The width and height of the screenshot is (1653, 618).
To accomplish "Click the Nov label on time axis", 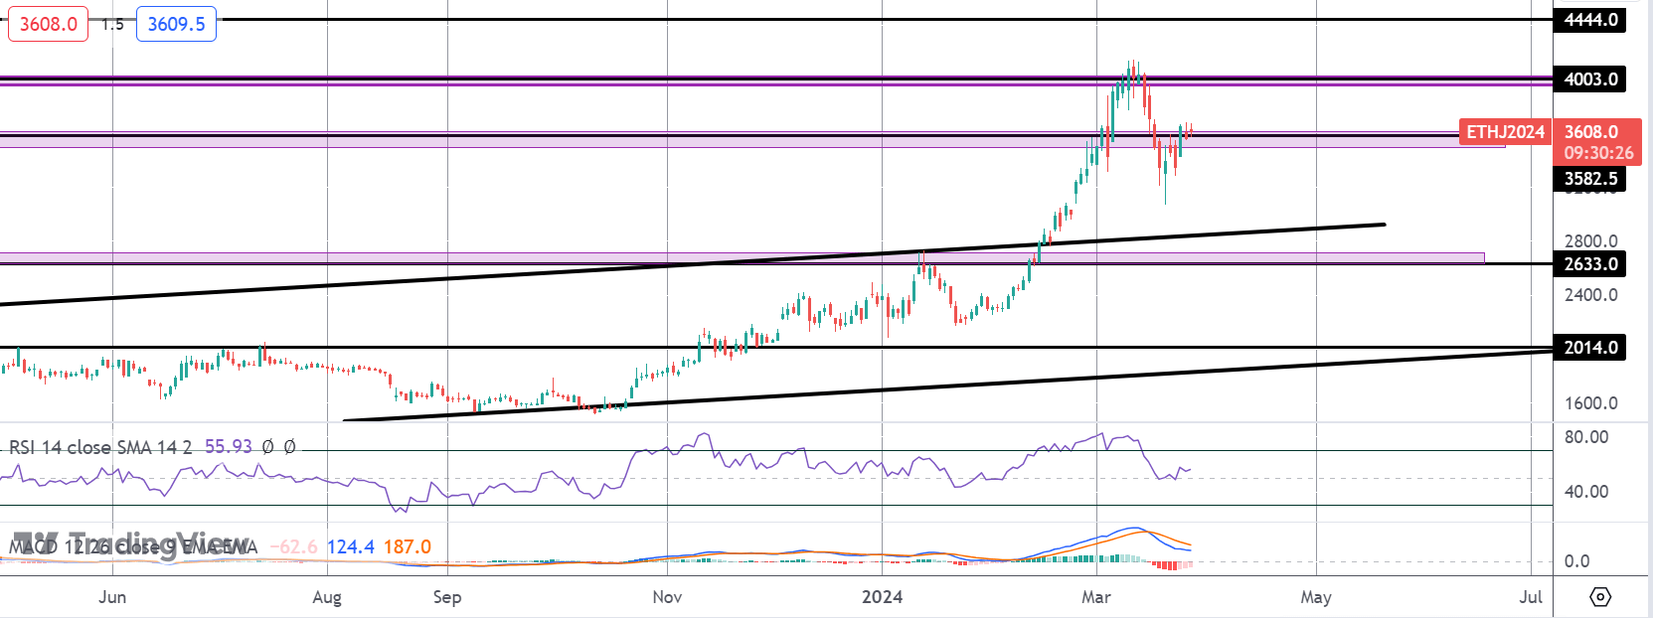I will [x=667, y=597].
